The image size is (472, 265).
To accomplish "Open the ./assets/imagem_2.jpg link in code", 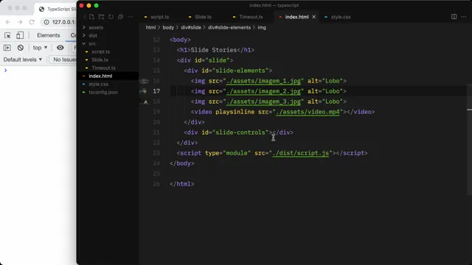I will pos(263,91).
